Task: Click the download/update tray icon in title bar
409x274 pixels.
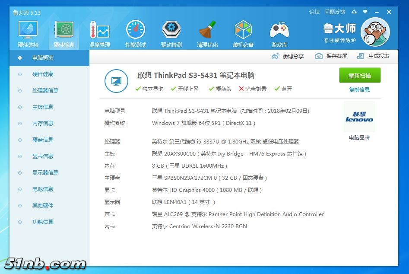Action: (x=355, y=12)
